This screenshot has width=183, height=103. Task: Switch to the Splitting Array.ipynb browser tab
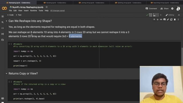click(128, 3)
